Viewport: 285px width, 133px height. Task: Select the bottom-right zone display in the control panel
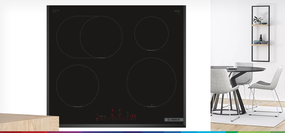point(120,115)
